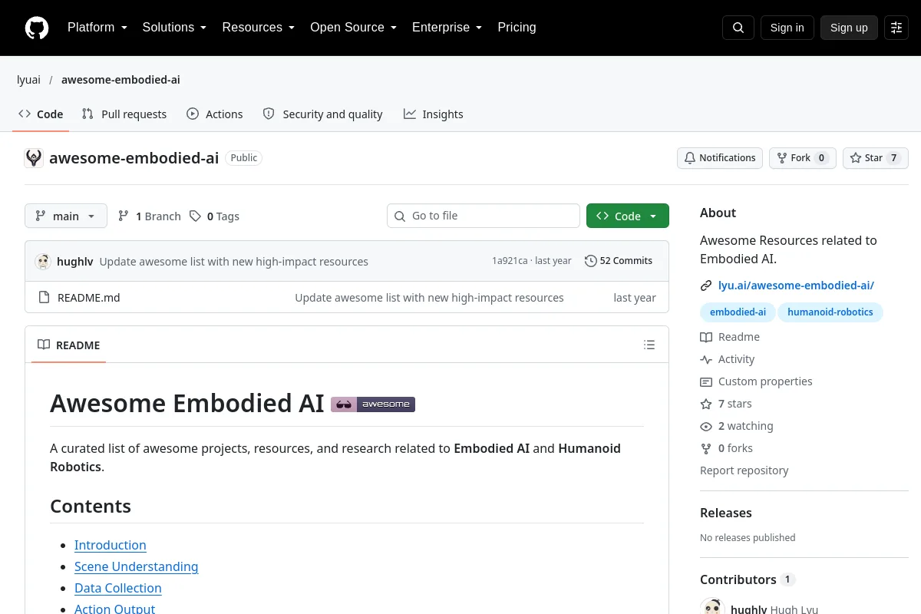921x614 pixels.
Task: Switch to the Code tab
Action: point(41,114)
